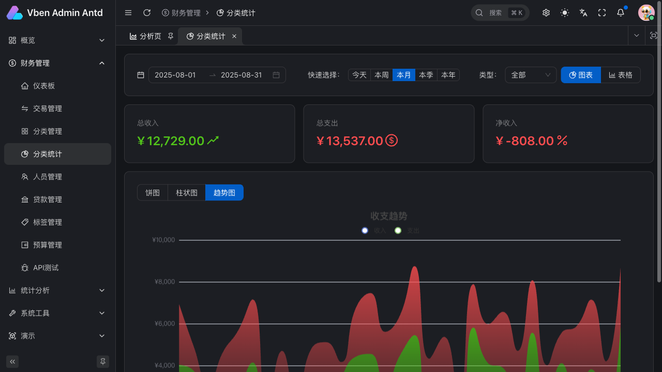Open the notifications bell
The image size is (662, 372).
(x=621, y=13)
